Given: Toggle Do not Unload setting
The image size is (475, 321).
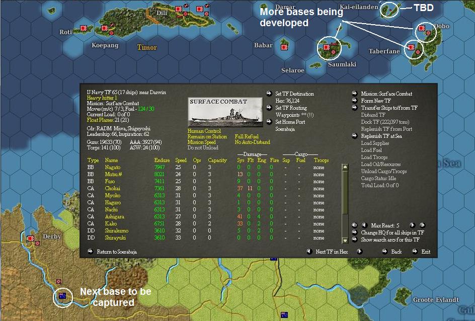Looking at the screenshot, I should coord(203,147).
